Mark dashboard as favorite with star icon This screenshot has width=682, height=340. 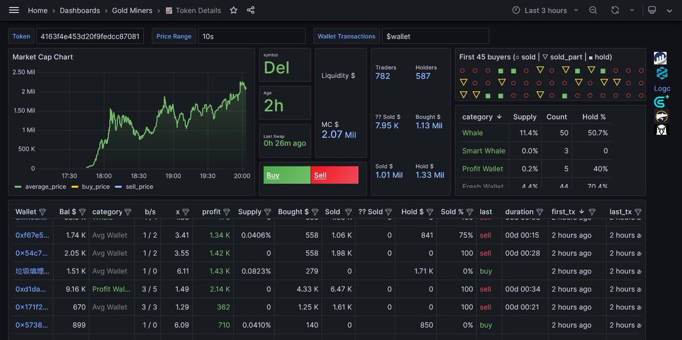point(234,10)
